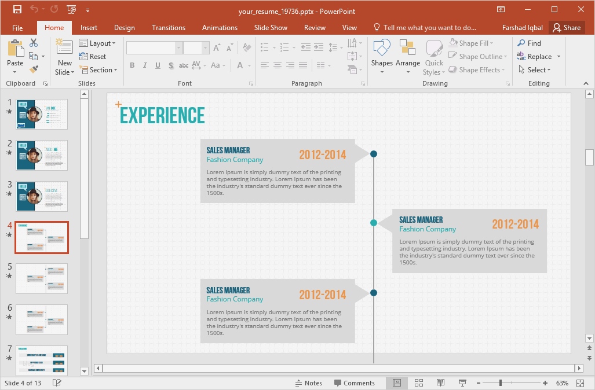Click the Reading View icon
This screenshot has width=595, height=390.
coord(441,382)
